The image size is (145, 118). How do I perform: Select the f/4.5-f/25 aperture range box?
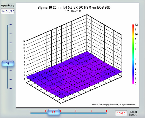tap(8, 11)
